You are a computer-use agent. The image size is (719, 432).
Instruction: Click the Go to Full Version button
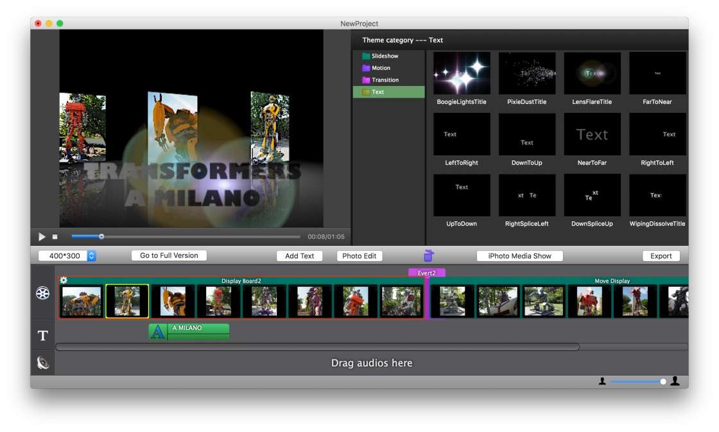[x=169, y=255]
